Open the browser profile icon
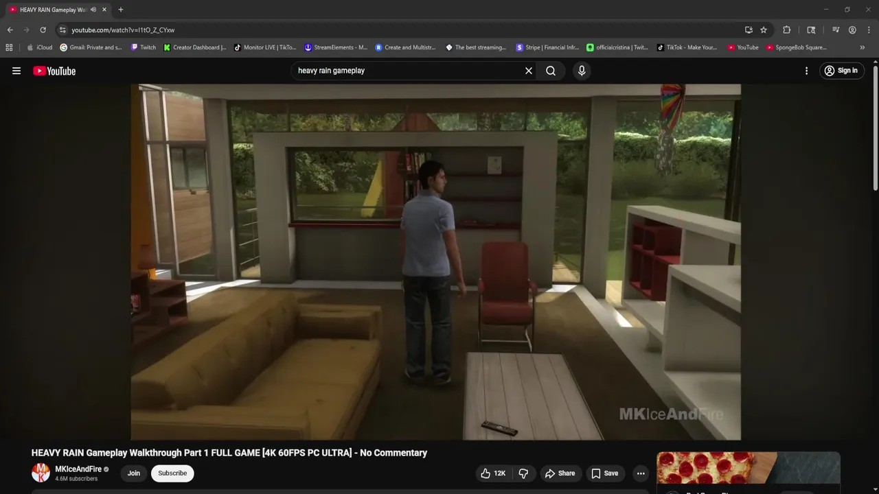 [852, 30]
